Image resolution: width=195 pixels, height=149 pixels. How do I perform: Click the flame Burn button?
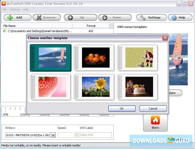tap(155, 123)
